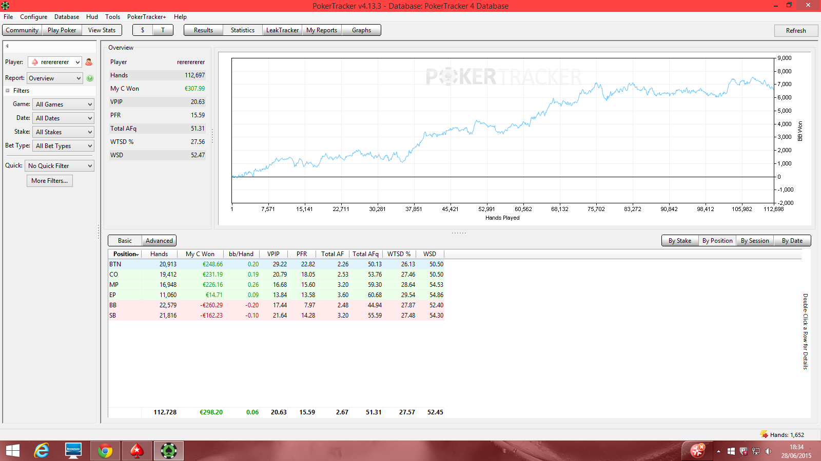Sort the table by the Position column header
Image resolution: width=821 pixels, height=461 pixels.
125,254
